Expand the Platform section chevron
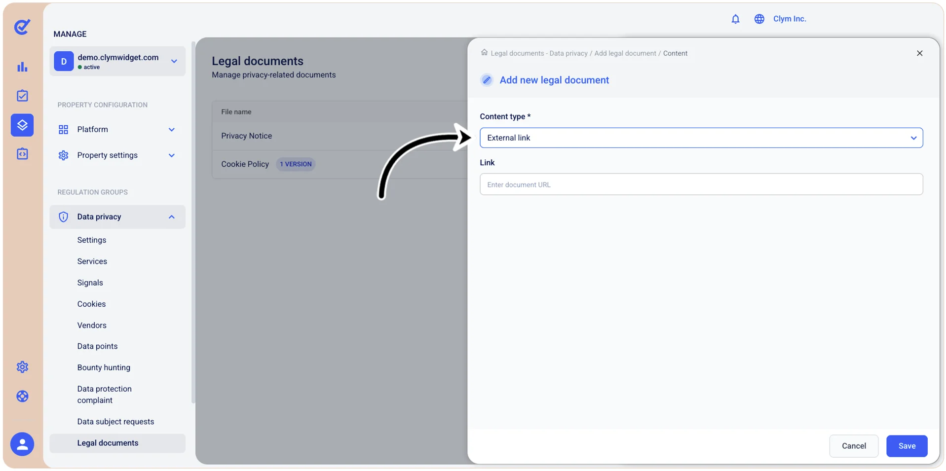The height and width of the screenshot is (471, 946). [172, 130]
